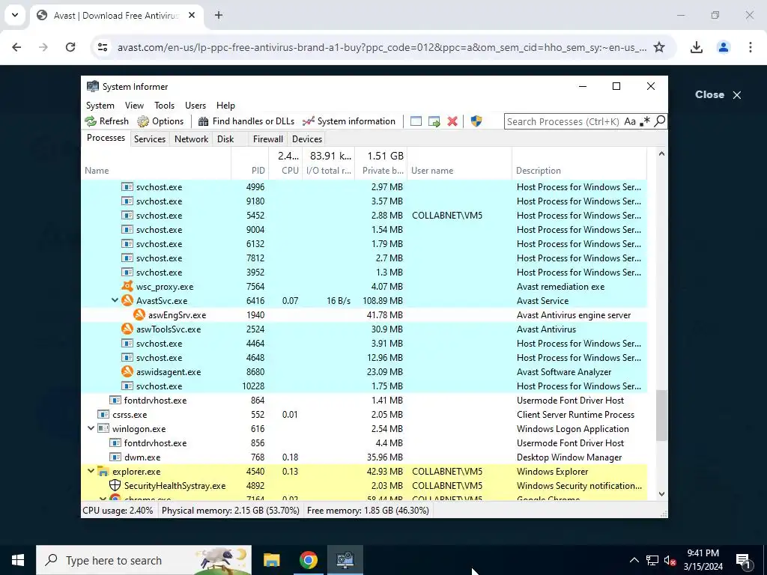
Task: Click the '108.89 MB' private bytes value
Action: (x=383, y=301)
